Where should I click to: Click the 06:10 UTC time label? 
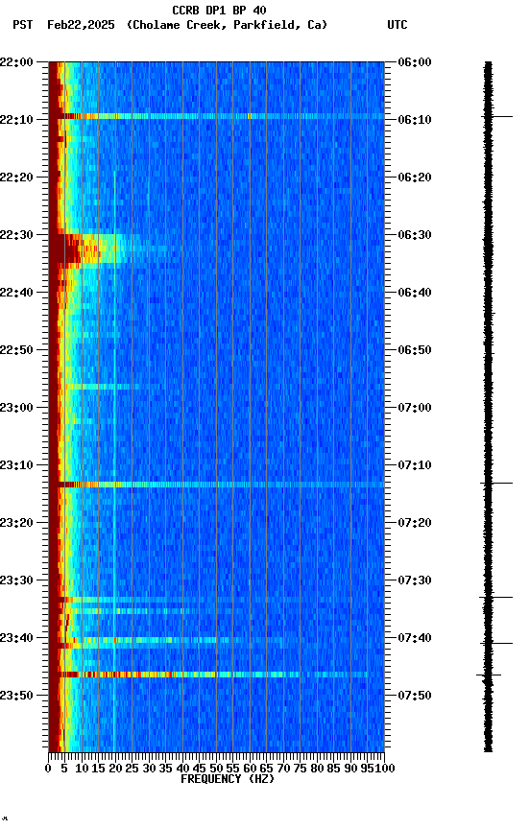415,120
